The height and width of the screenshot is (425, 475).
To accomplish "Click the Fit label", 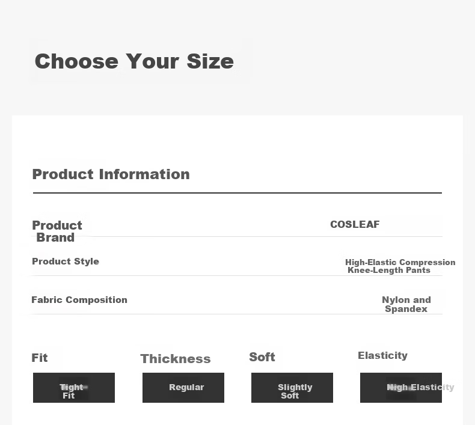I will (x=39, y=358).
